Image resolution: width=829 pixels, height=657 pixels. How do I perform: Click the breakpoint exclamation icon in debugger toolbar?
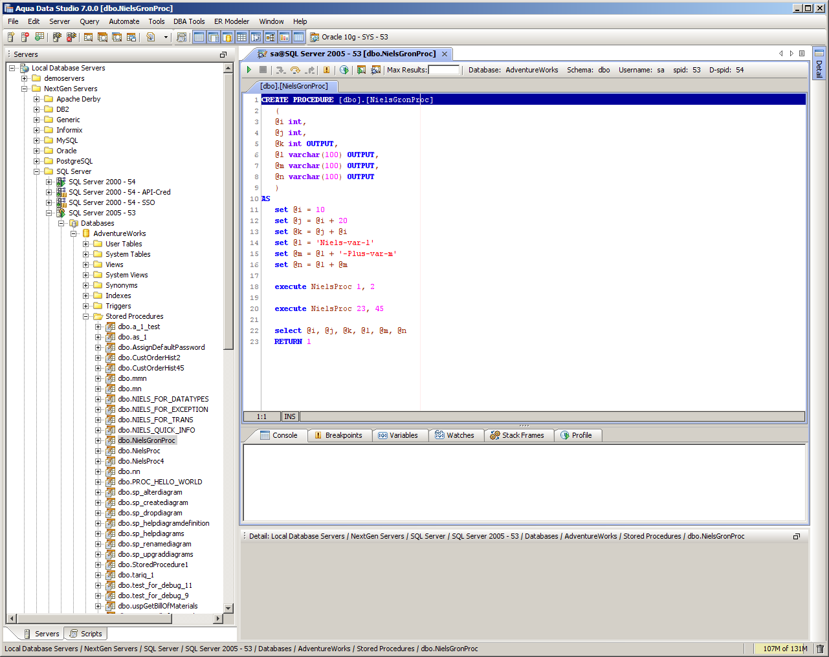point(326,70)
